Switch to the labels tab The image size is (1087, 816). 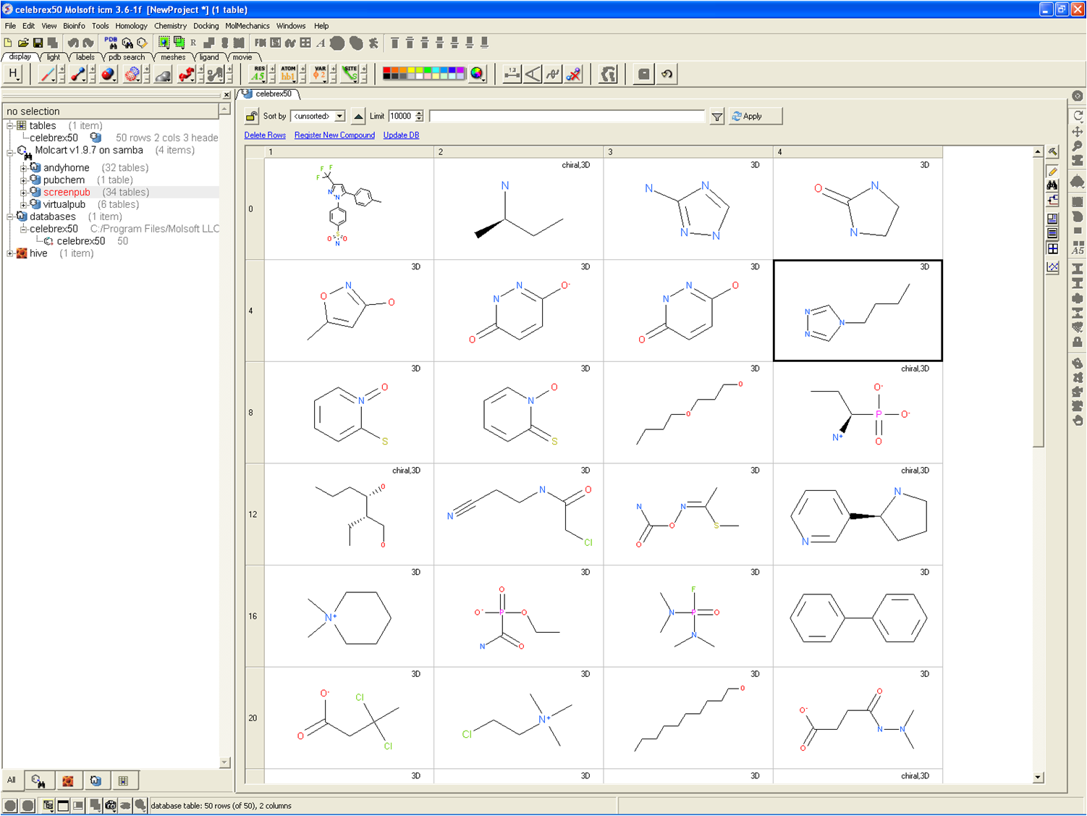[85, 57]
